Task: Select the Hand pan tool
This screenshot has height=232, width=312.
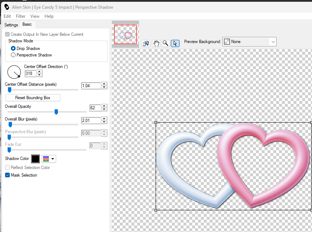Action: [x=156, y=43]
